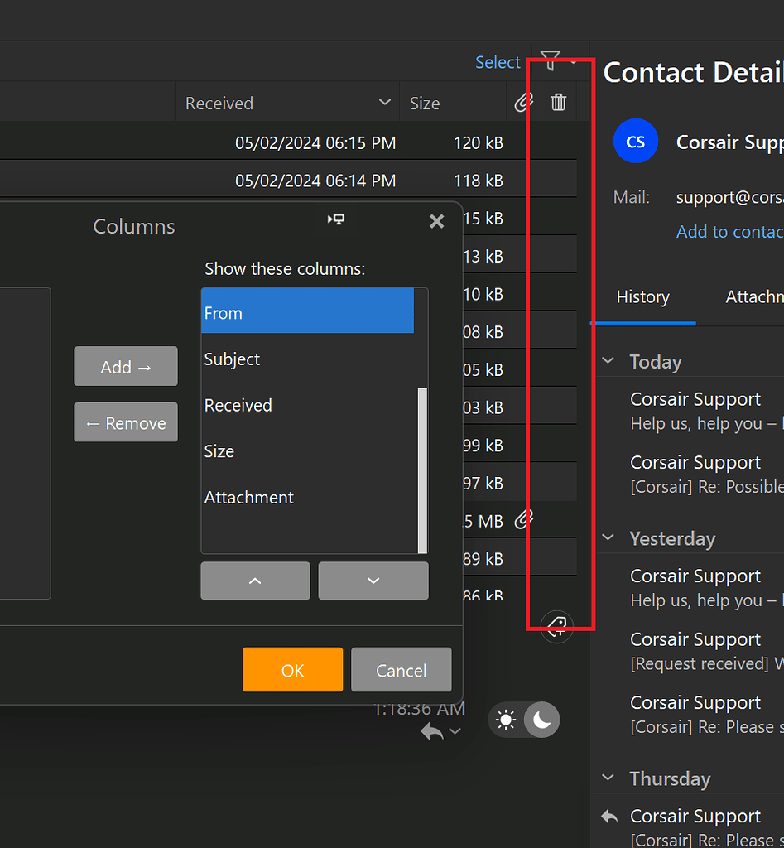Click the tag icon below message list

557,624
